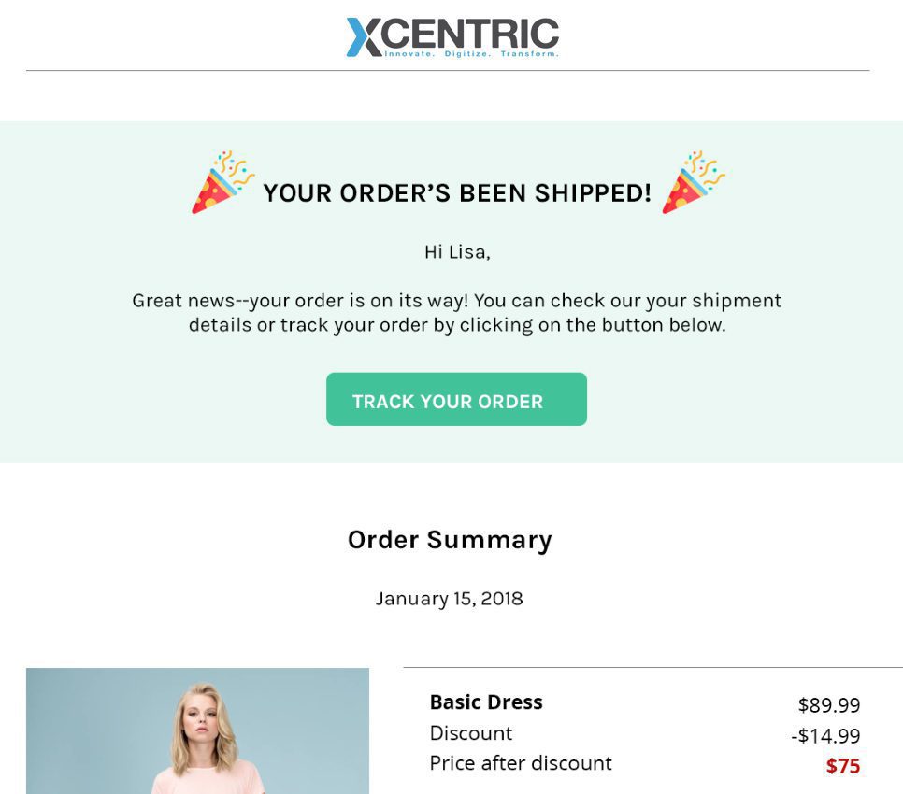
Task: Click the Track Your Order button
Action: pos(456,400)
